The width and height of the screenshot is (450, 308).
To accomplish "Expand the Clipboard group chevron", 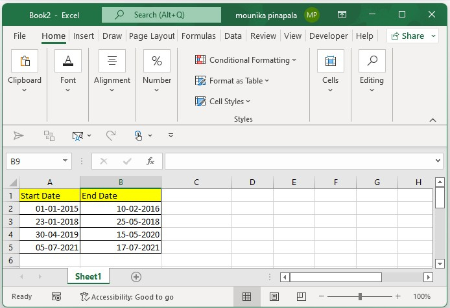I will pyautogui.click(x=25, y=90).
